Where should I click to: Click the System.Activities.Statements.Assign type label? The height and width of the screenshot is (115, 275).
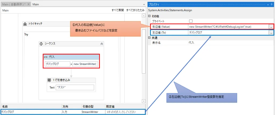pos(170,10)
